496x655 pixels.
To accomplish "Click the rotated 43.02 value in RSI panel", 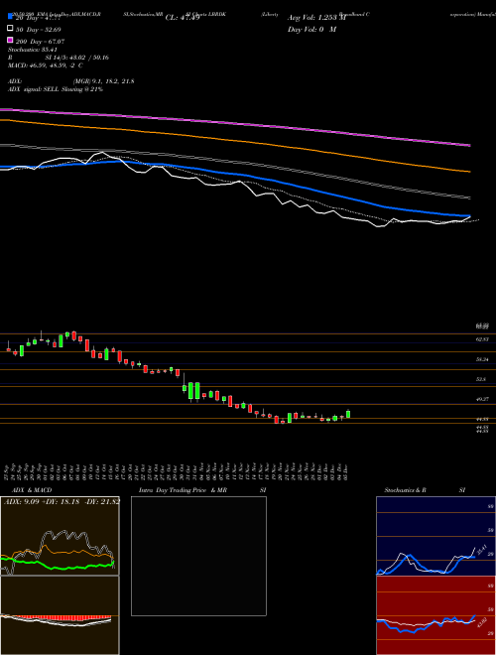I will tap(481, 621).
